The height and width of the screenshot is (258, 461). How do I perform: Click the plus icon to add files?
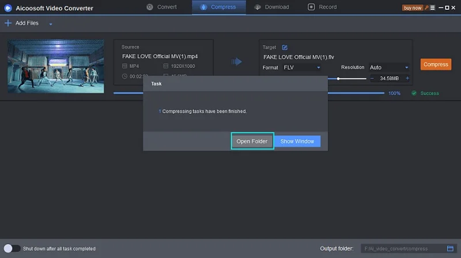click(7, 23)
